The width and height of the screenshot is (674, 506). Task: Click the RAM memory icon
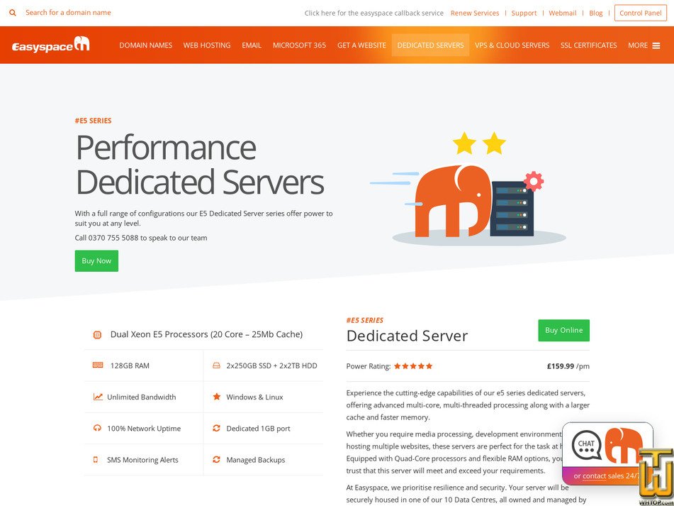pos(98,365)
